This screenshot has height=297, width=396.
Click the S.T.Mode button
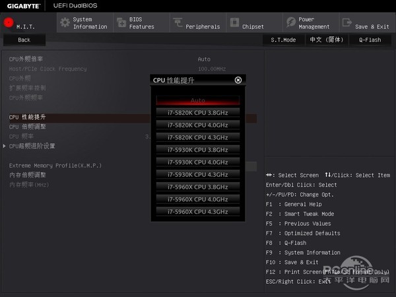(283, 40)
